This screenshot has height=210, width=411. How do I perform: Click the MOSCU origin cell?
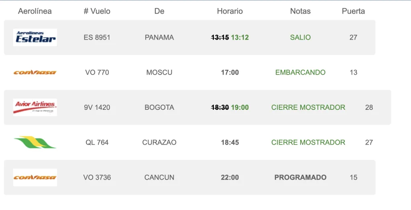[159, 73]
